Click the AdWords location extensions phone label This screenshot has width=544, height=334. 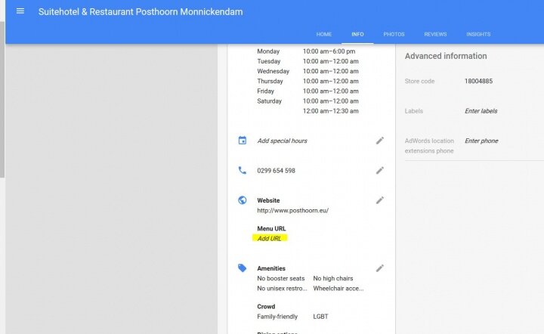pyautogui.click(x=429, y=146)
